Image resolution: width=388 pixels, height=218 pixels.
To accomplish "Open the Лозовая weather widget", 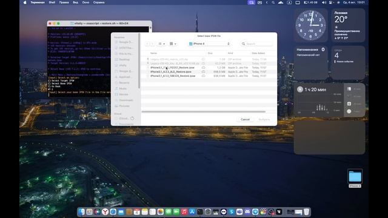I will click(x=348, y=25).
